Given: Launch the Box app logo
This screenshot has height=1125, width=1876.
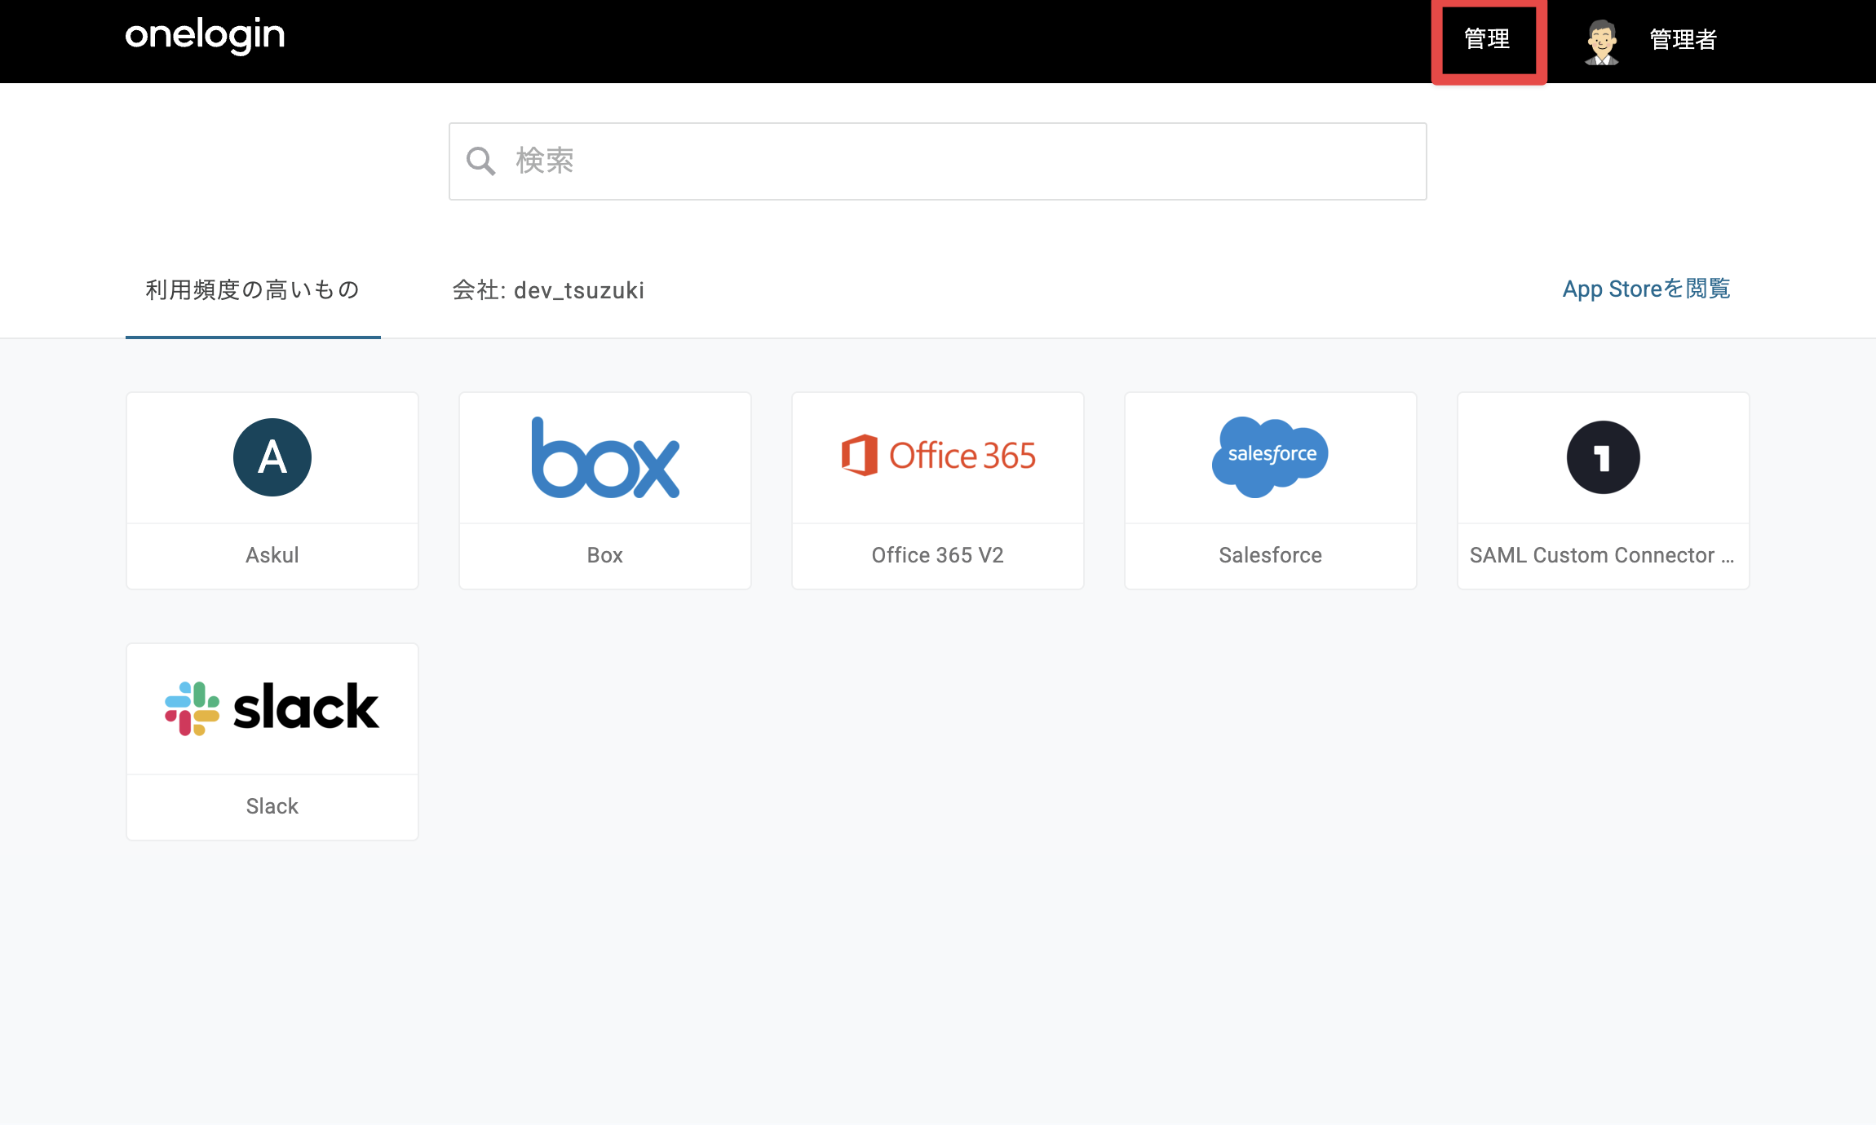Looking at the screenshot, I should [x=605, y=457].
